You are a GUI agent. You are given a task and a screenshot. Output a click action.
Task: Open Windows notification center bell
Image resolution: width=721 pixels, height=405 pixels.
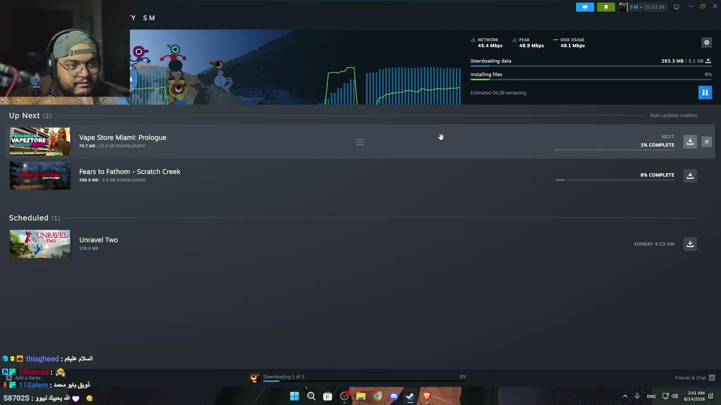pos(711,397)
